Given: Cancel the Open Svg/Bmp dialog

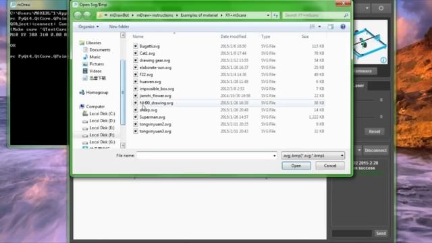Looking at the screenshot, I should [x=330, y=165].
